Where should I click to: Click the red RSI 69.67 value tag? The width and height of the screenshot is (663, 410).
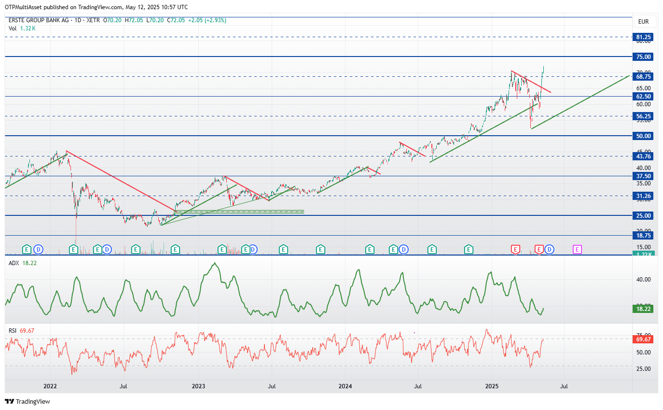coord(644,340)
